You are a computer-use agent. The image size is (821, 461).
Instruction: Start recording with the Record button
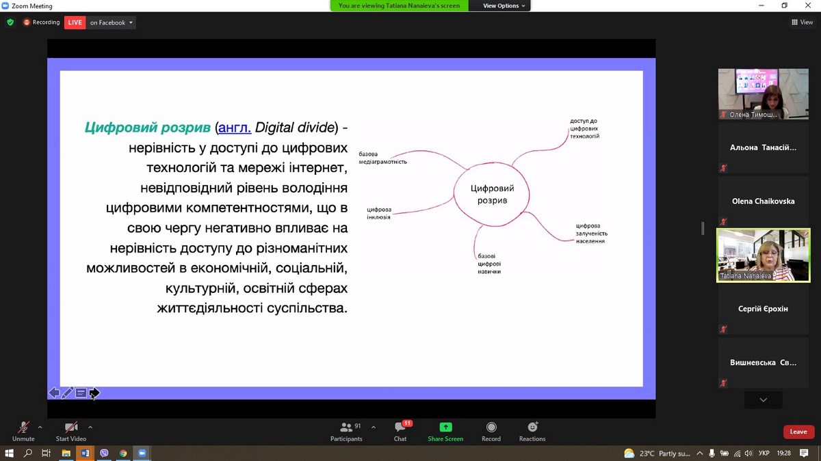pos(491,431)
